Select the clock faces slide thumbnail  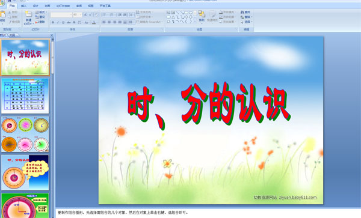click(25, 134)
